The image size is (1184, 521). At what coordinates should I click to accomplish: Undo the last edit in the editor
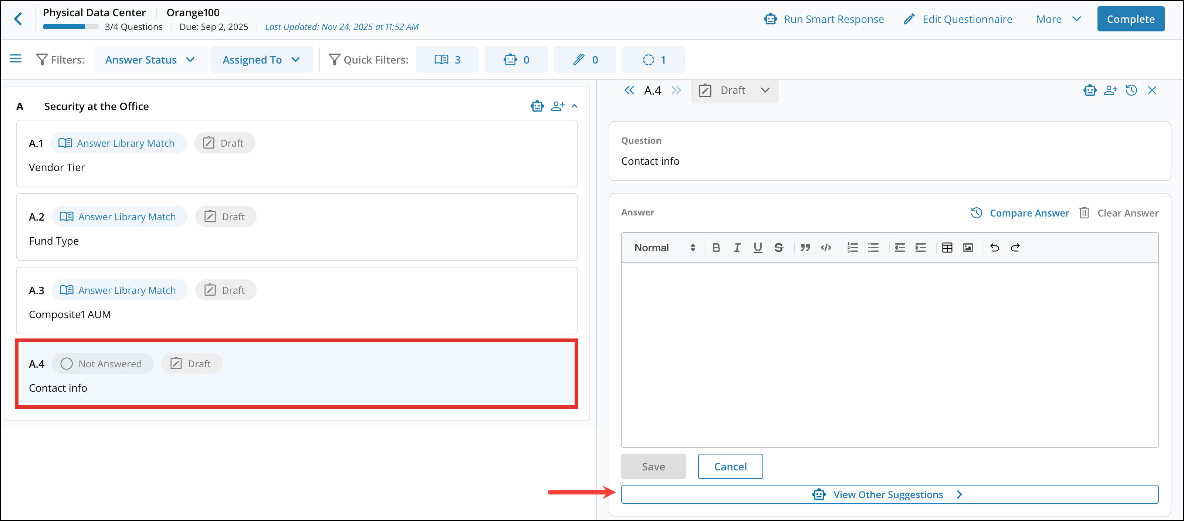pos(994,248)
